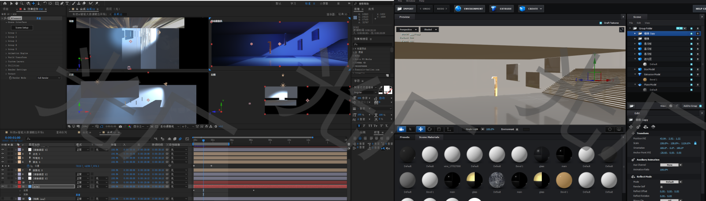
Task: Switch to the Scene Materials tab
Action: (x=429, y=137)
